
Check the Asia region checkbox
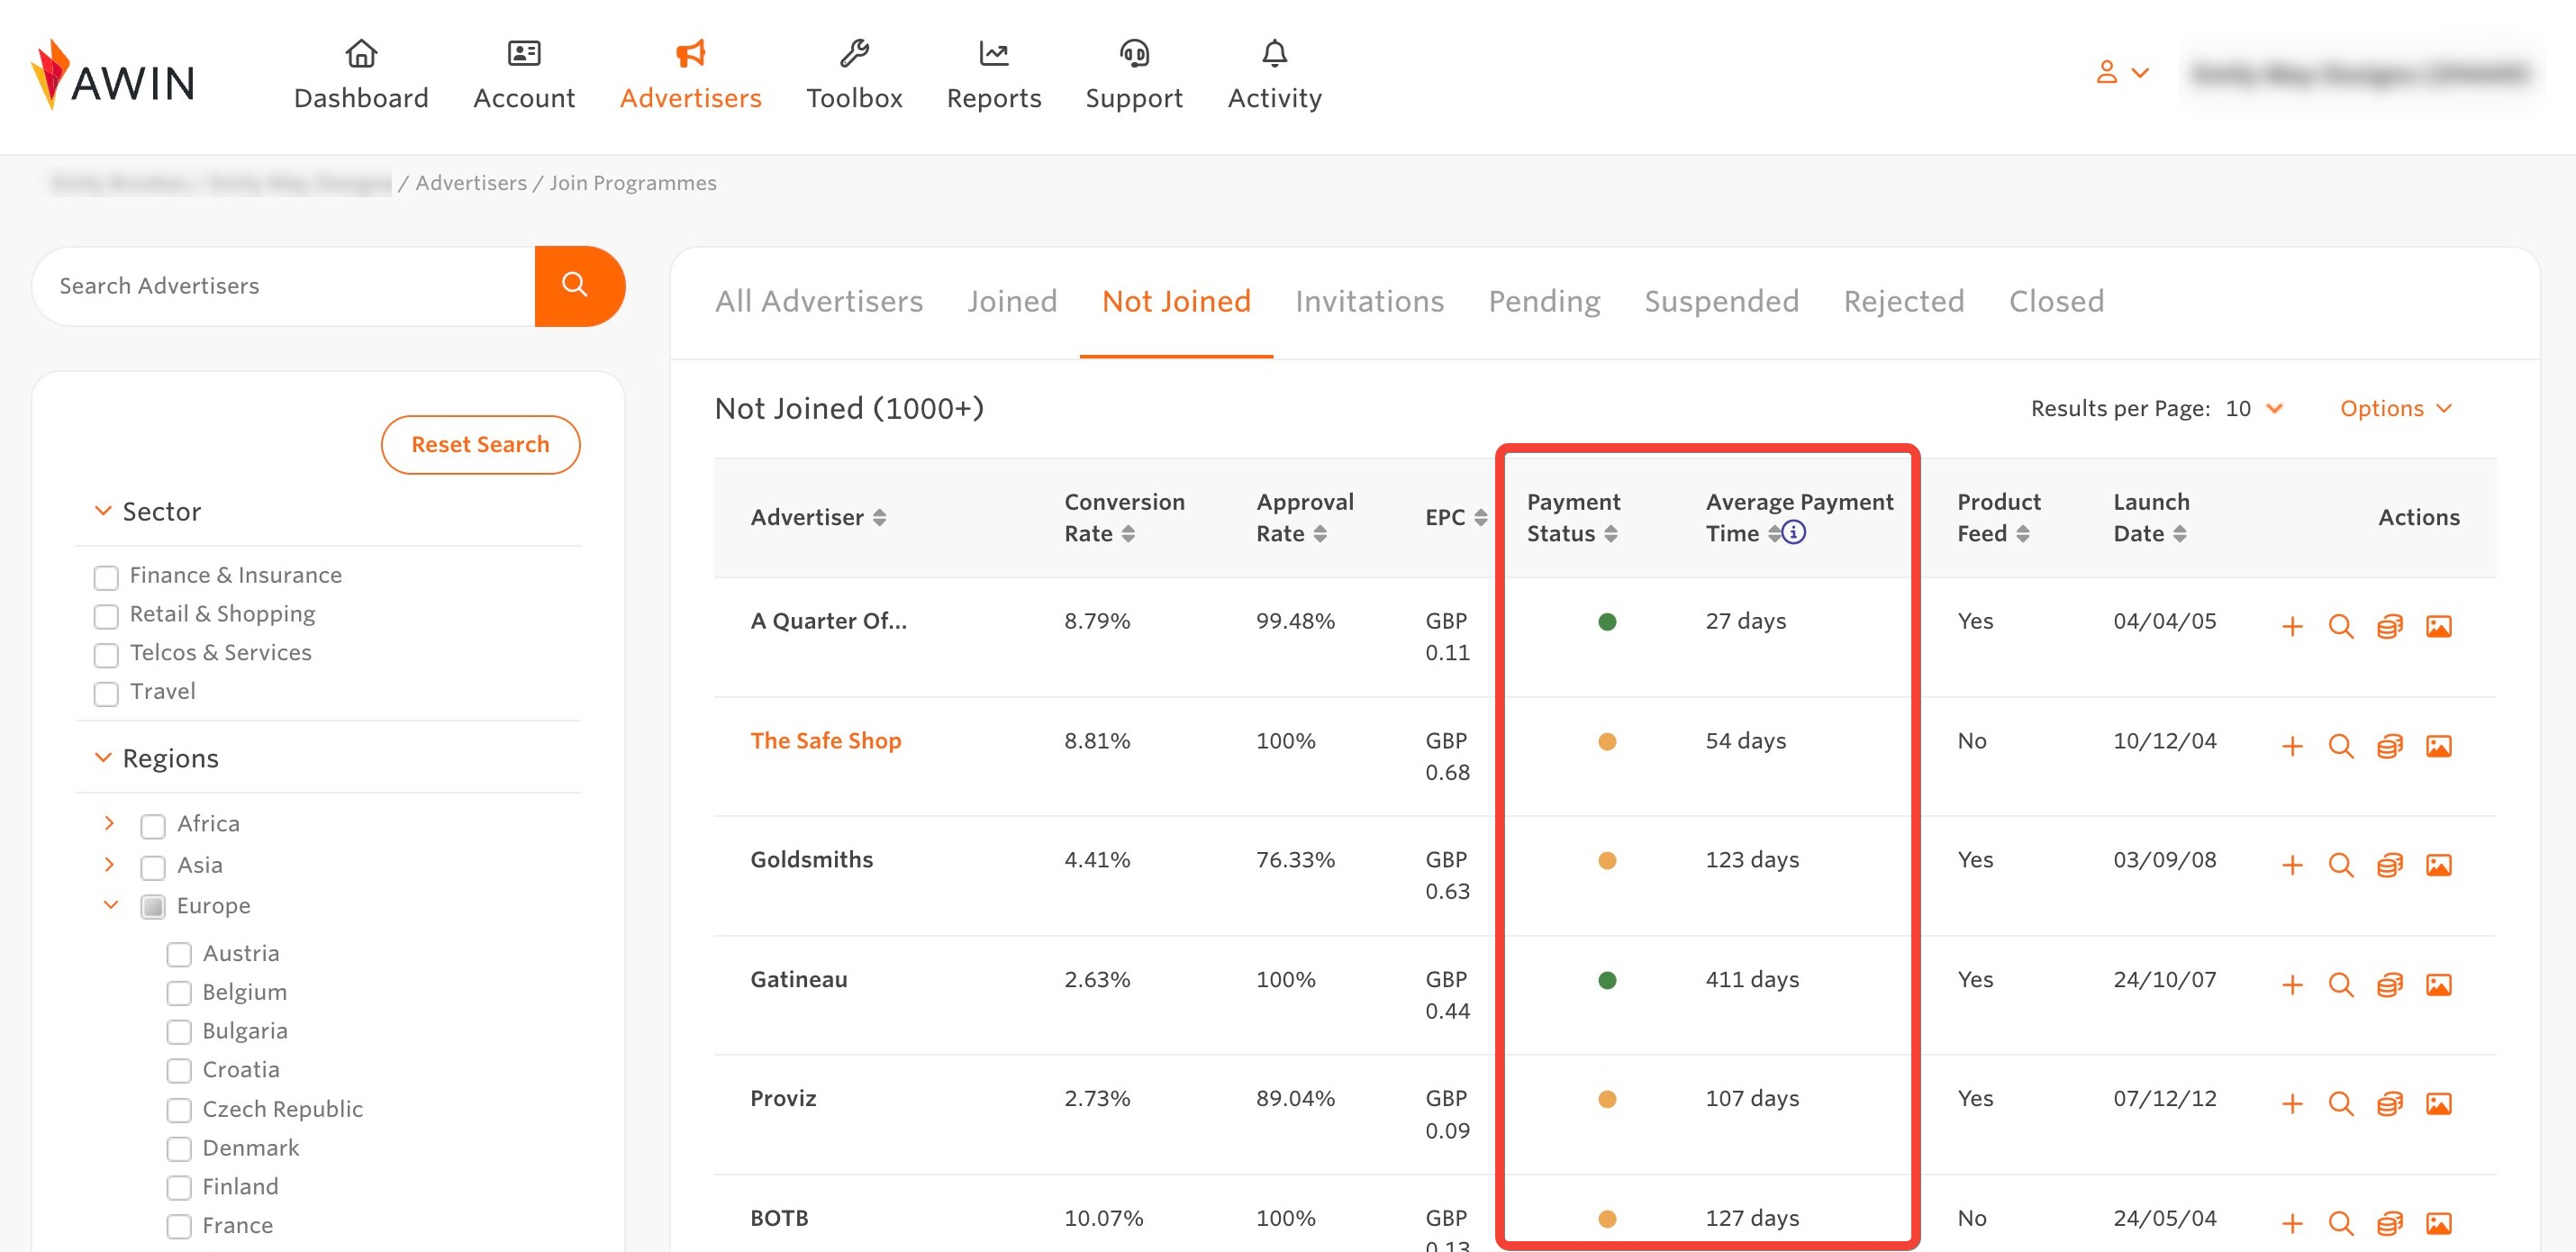153,867
